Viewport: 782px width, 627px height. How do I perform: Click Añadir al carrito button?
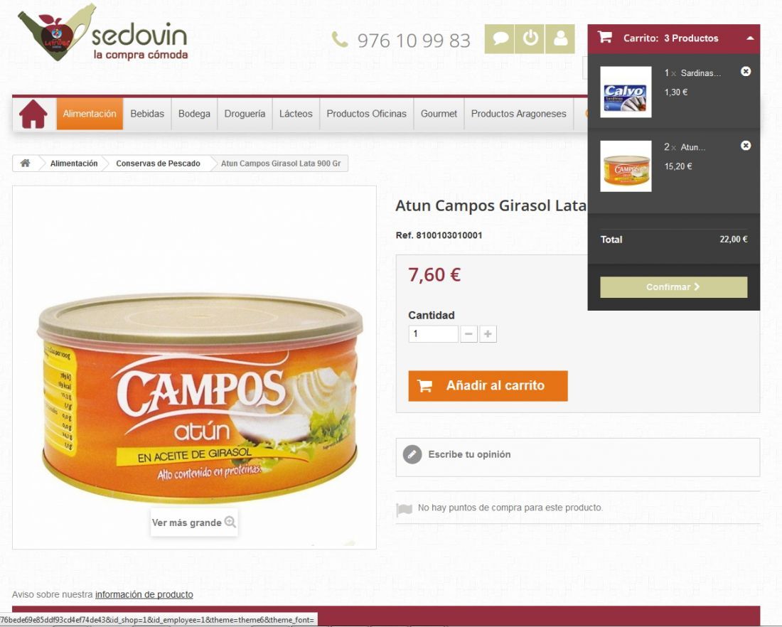pos(488,385)
